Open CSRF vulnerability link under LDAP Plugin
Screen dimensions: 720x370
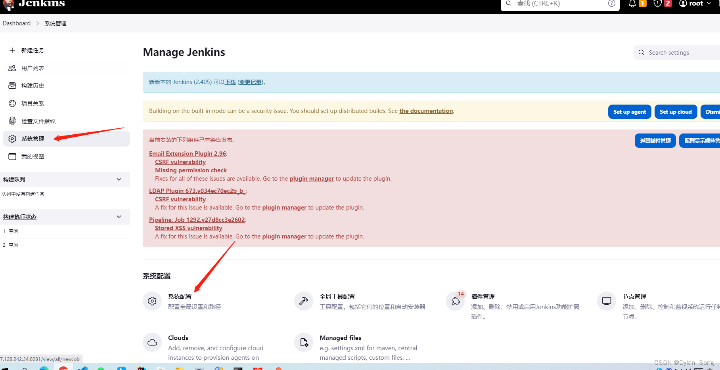[180, 199]
